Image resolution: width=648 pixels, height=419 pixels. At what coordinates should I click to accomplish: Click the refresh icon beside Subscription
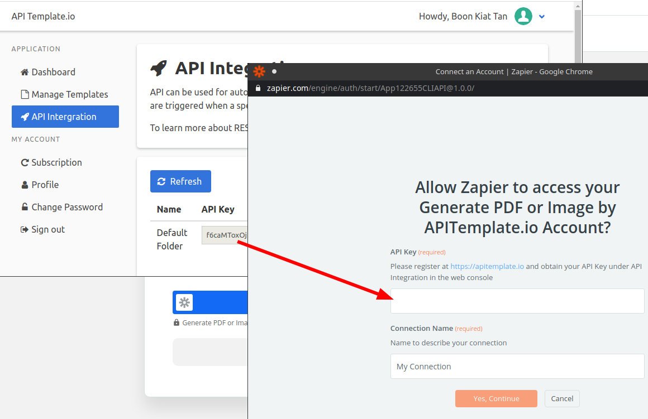[25, 163]
